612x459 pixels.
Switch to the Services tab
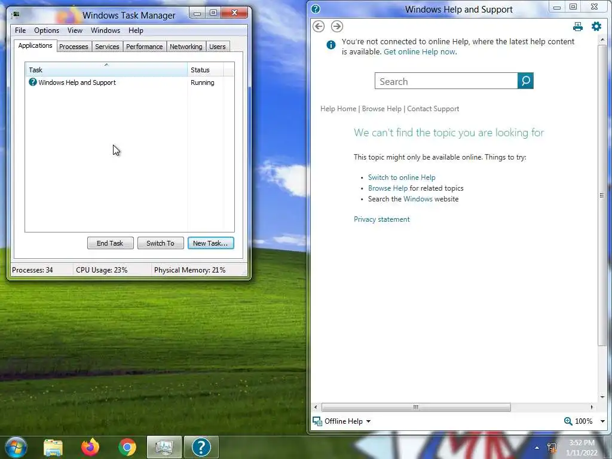coord(107,47)
